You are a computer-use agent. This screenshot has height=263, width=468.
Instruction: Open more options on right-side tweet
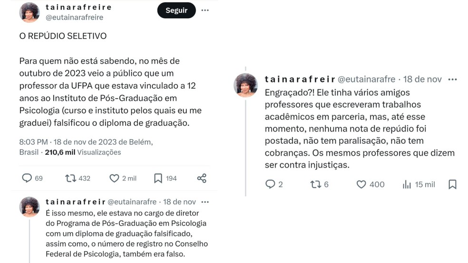click(452, 79)
